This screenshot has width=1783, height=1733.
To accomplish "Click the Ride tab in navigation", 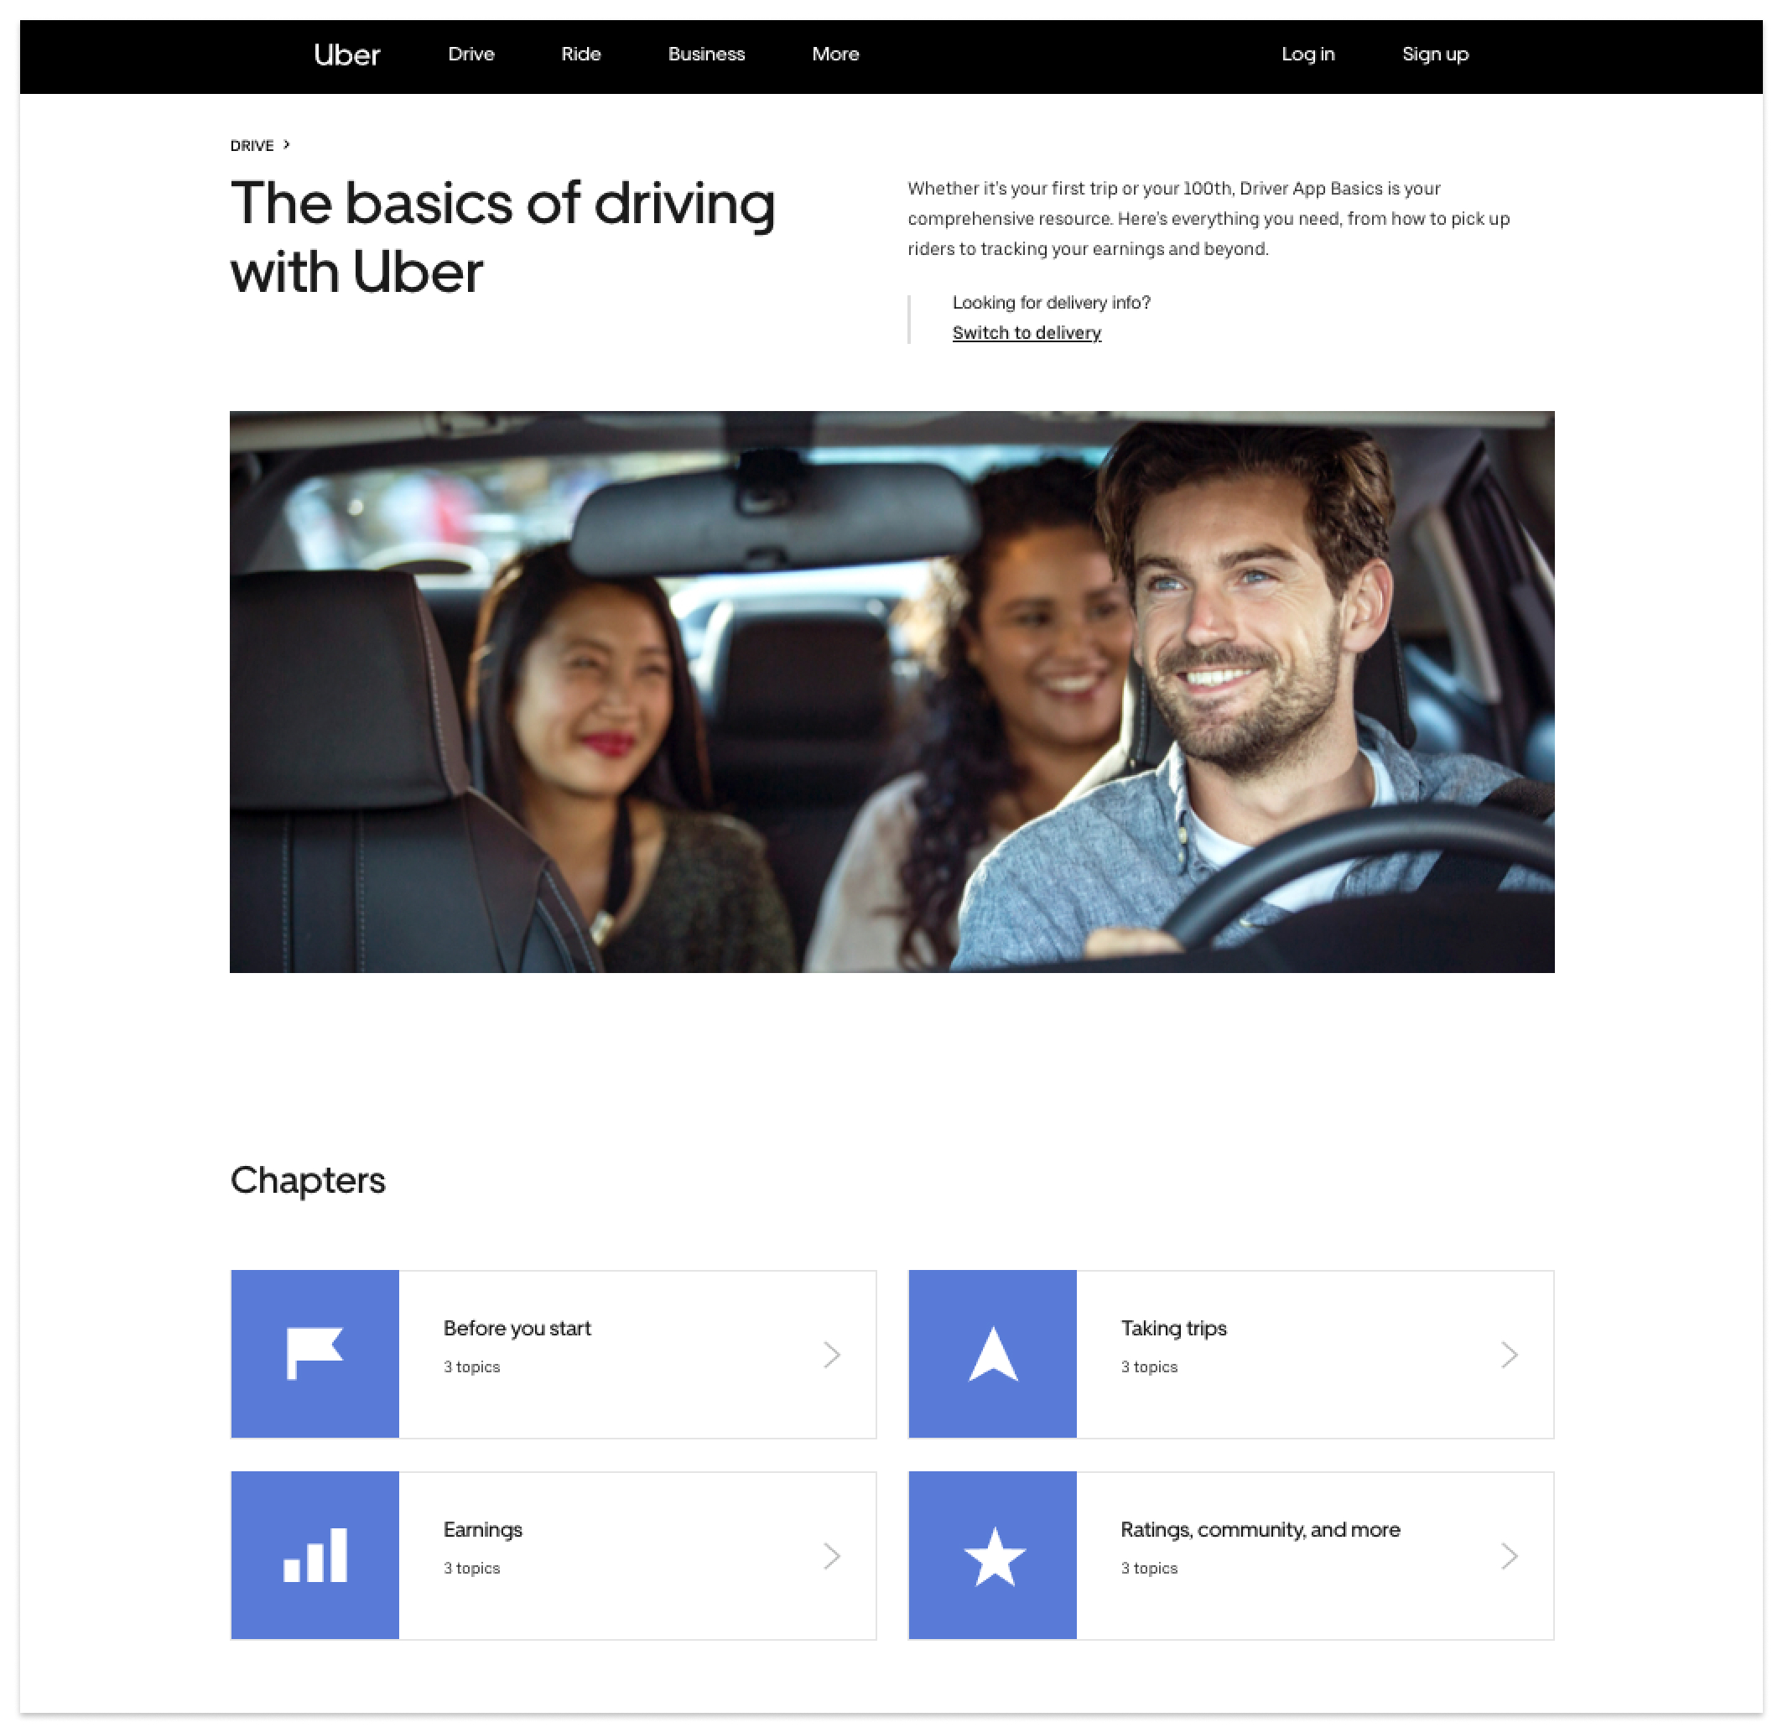I will click(x=581, y=55).
